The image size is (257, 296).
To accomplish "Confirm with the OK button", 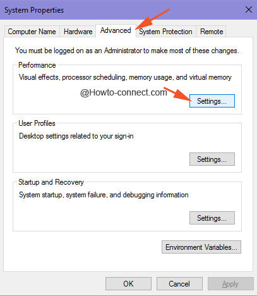I will pyautogui.click(x=128, y=284).
